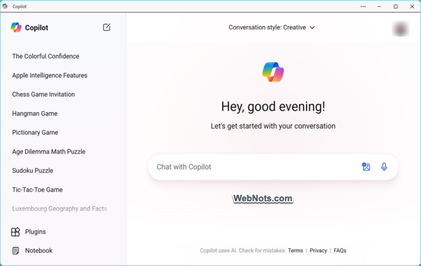The height and width of the screenshot is (266, 421).
Task: Add an image using the image upload icon
Action: click(x=366, y=167)
